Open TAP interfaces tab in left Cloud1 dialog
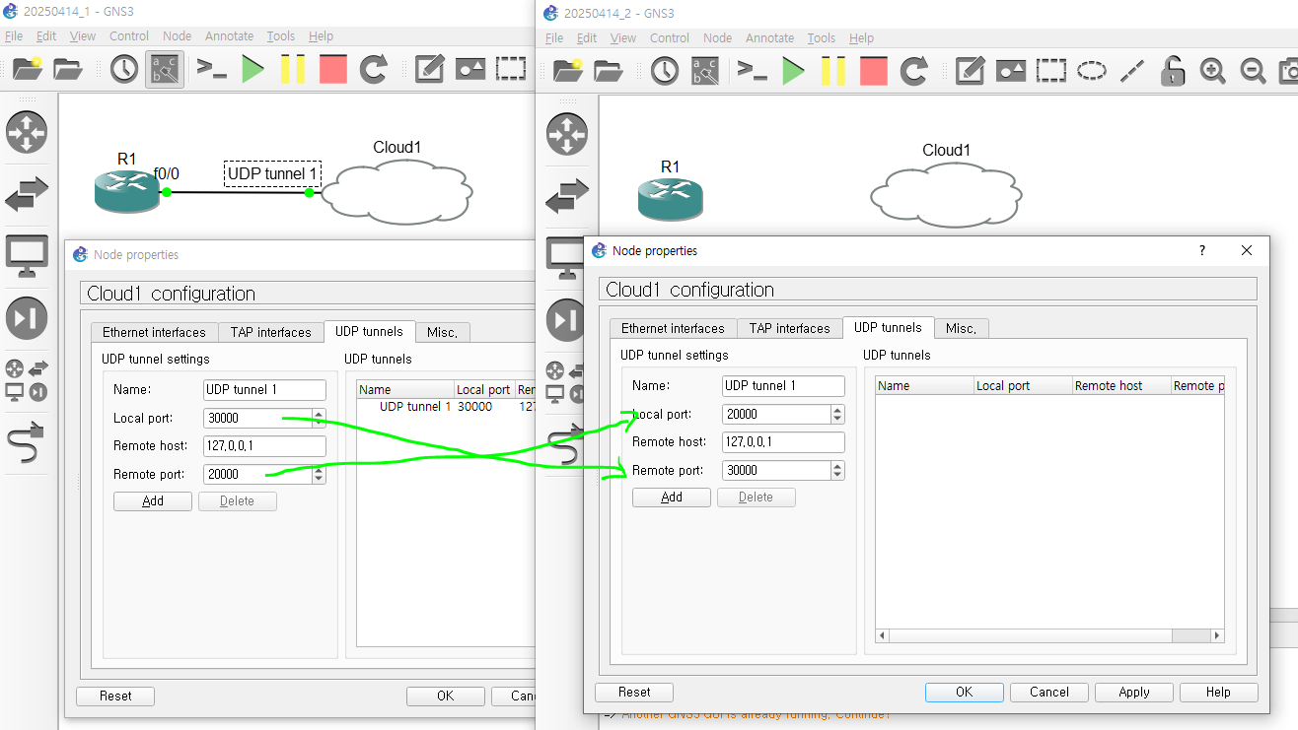 pyautogui.click(x=271, y=332)
